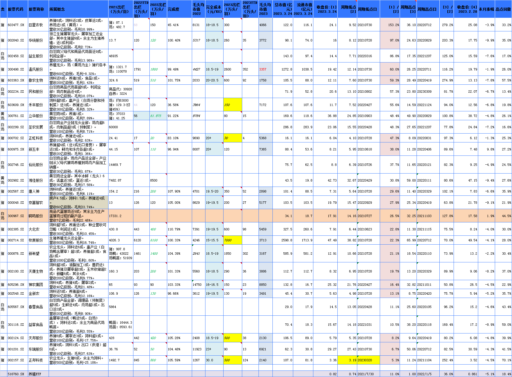Select the 股票代码 column header
The height and width of the screenshot is (377, 512).
(x=17, y=9)
